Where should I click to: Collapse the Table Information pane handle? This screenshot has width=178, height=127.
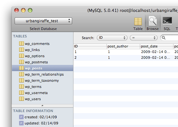click(x=42, y=106)
